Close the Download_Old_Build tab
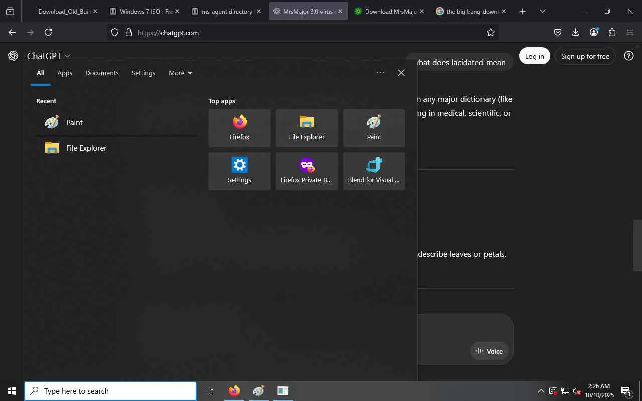642x401 pixels. 95,11
